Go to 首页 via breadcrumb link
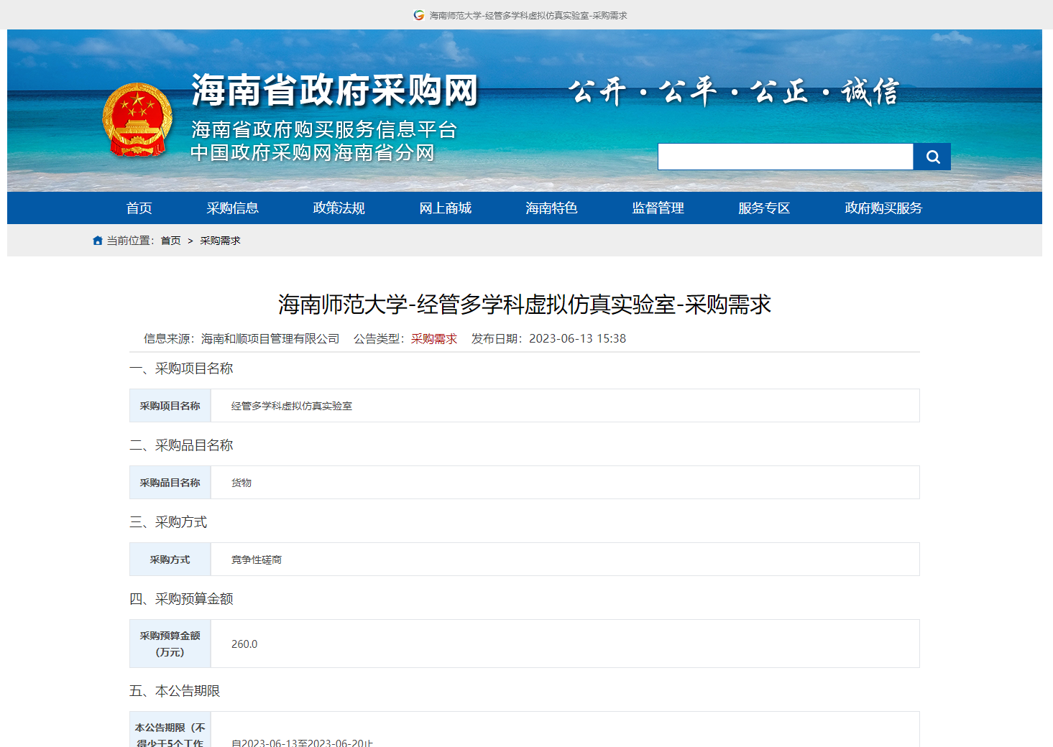This screenshot has width=1053, height=747. click(171, 241)
